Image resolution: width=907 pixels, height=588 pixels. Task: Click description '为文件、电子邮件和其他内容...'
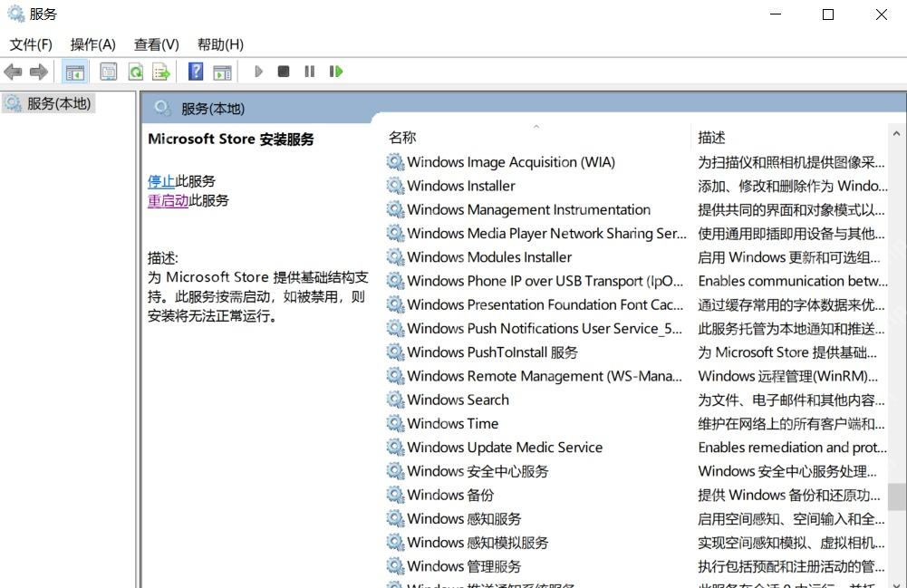(x=791, y=400)
